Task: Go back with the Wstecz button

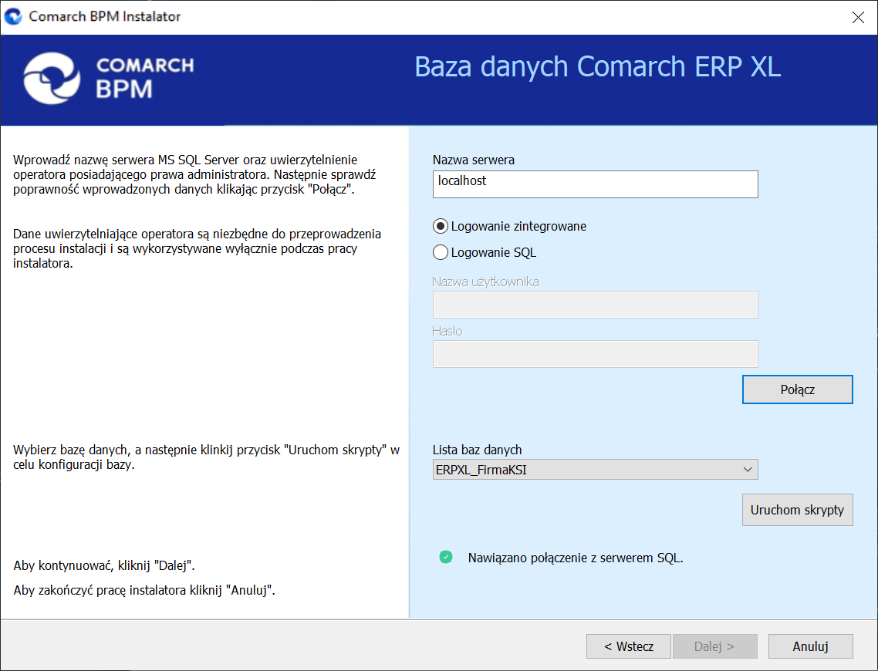Action: tap(628, 646)
